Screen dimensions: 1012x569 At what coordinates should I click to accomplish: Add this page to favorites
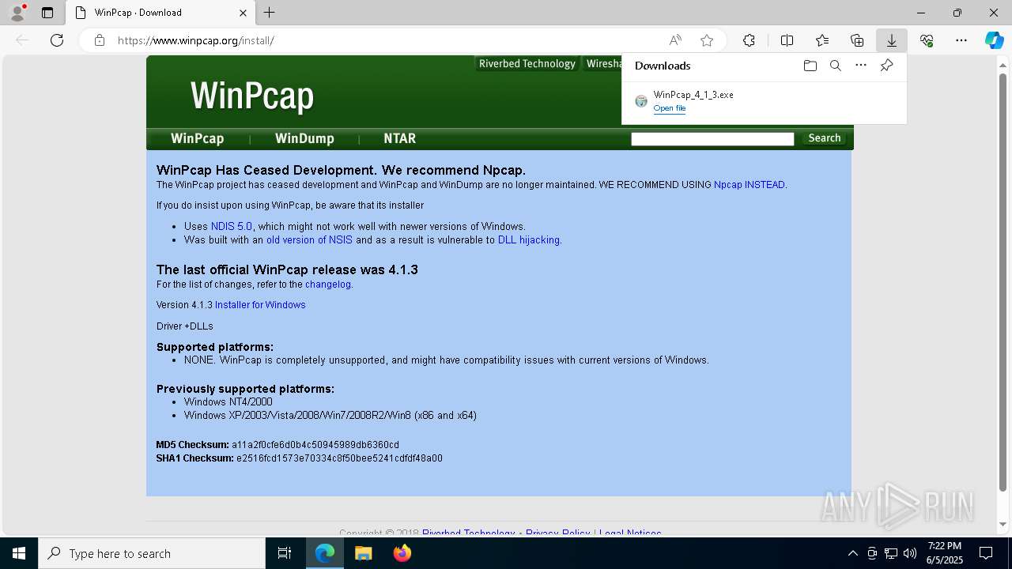pyautogui.click(x=707, y=40)
